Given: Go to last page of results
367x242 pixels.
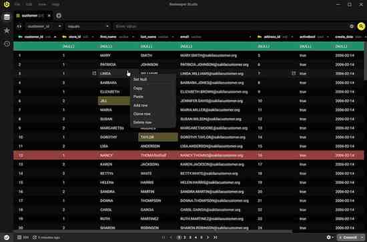Looking at the screenshot, I should click(216, 237).
